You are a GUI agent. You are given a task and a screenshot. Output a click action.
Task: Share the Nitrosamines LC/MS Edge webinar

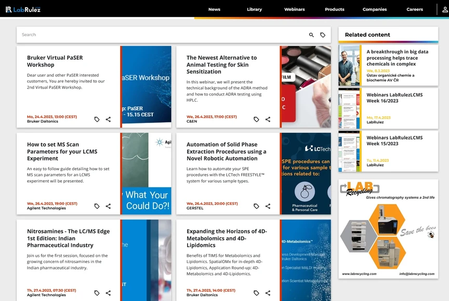tap(108, 293)
